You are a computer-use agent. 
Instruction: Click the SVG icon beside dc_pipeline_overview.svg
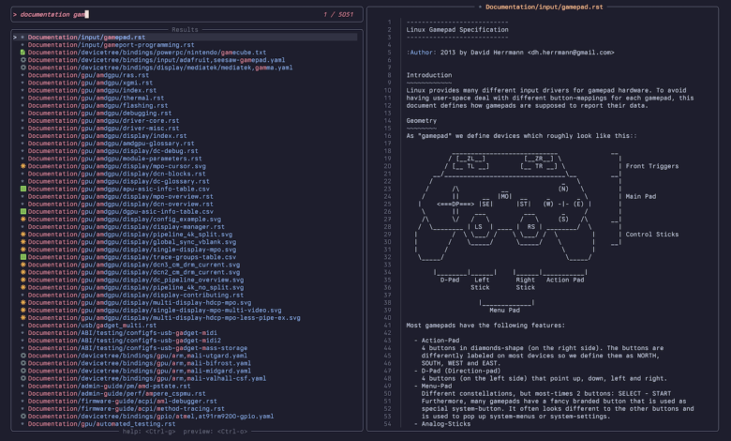(22, 280)
